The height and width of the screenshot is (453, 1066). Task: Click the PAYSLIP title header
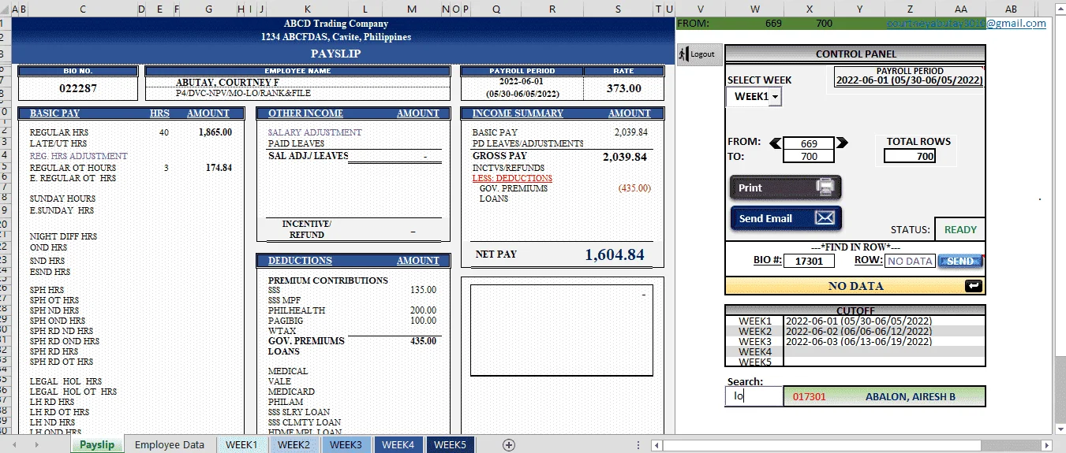pos(336,54)
